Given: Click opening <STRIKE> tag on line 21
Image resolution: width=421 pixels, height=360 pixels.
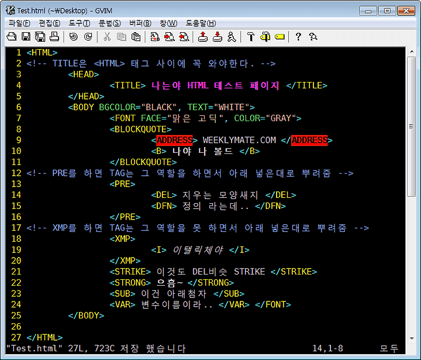Looking at the screenshot, I should [130, 272].
